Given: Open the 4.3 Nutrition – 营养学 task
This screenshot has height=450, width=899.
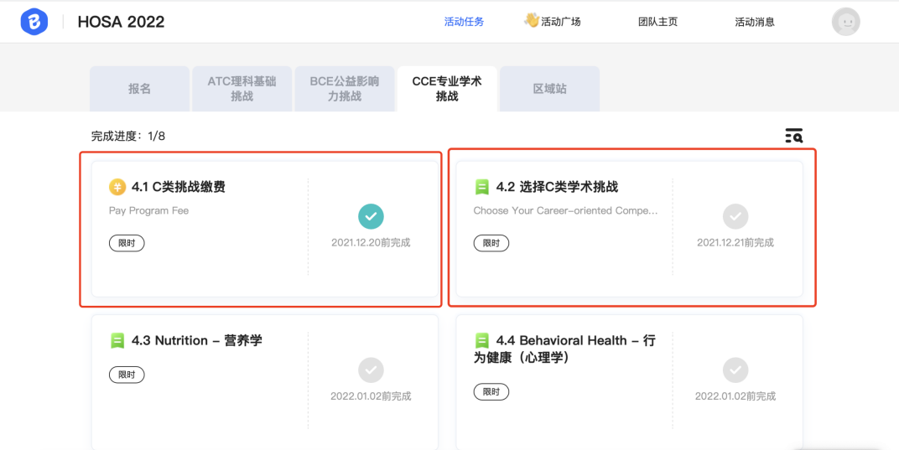Looking at the screenshot, I should pos(196,341).
